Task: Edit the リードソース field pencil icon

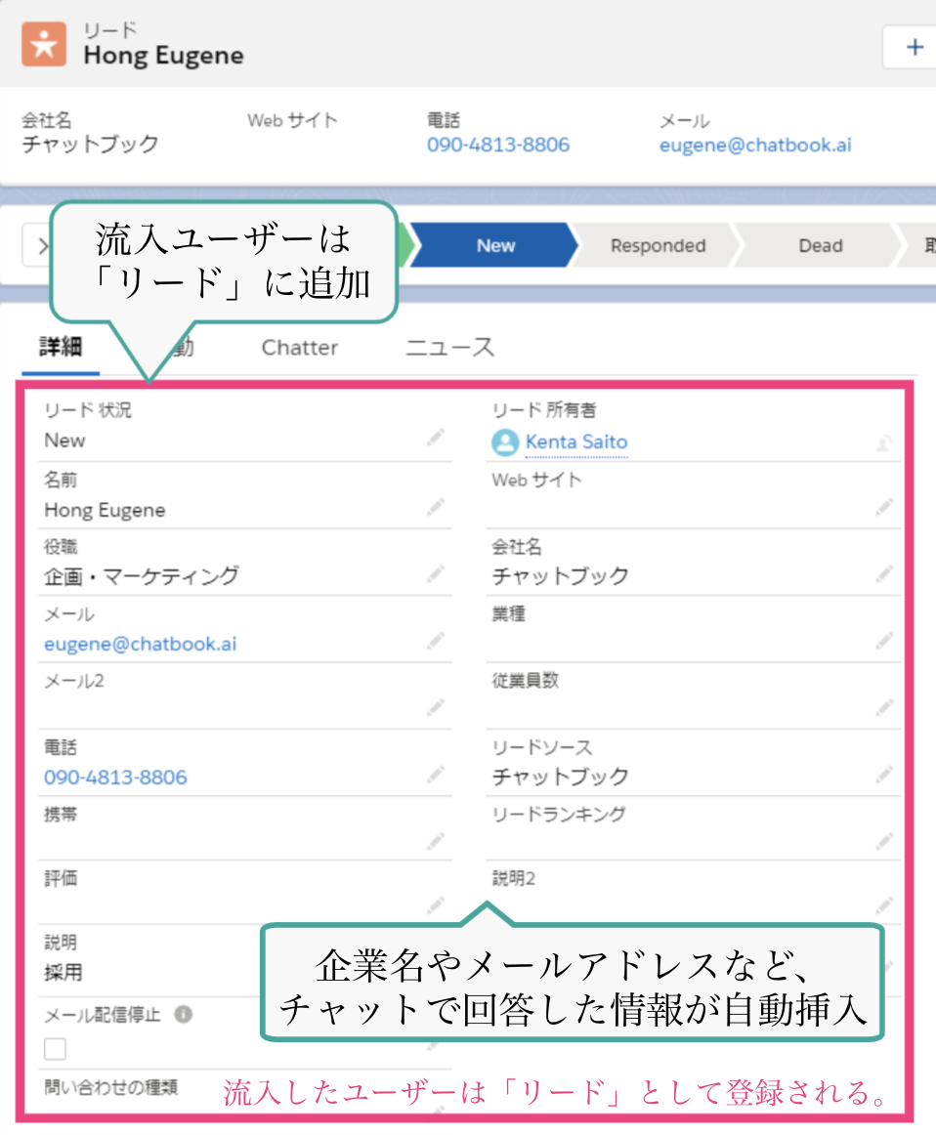Action: [884, 775]
